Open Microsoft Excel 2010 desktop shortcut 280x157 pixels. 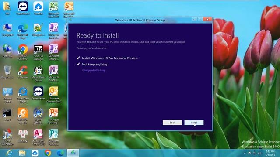pyautogui.click(x=53, y=9)
